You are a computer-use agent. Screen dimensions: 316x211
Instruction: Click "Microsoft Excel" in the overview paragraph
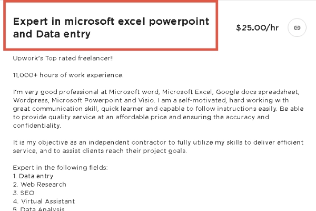187,92
